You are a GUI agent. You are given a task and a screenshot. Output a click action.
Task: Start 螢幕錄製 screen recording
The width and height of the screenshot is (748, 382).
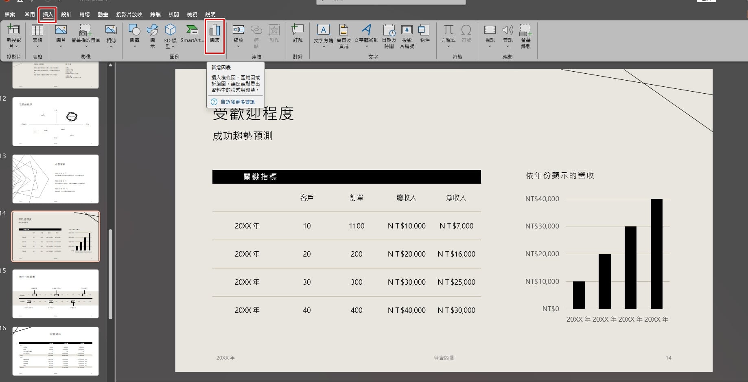point(525,36)
